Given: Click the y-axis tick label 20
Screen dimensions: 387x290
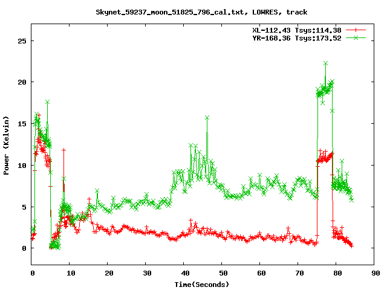Looking at the screenshot, I should point(22,82).
